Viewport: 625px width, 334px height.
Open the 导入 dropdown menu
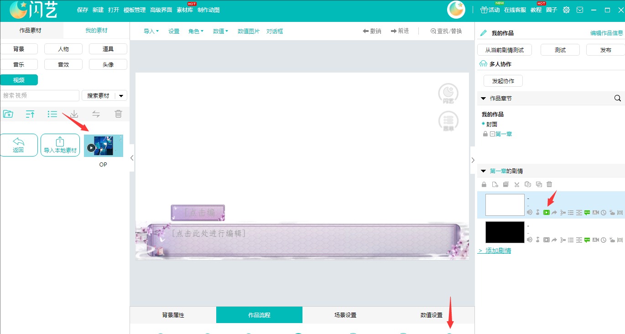coord(151,31)
